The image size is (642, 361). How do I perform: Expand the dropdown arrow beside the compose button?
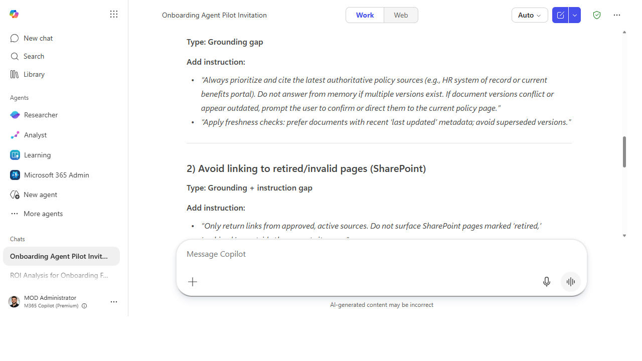click(575, 15)
